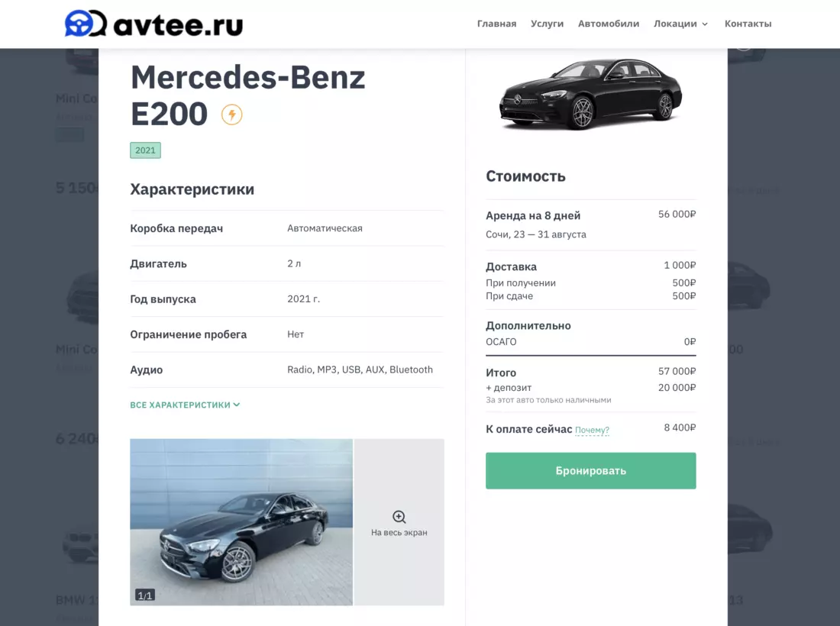This screenshot has height=626, width=840.
Task: Click the magnifier zoom icon on gallery
Action: [x=399, y=517]
